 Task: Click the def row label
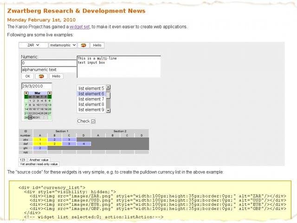[26, 144]
